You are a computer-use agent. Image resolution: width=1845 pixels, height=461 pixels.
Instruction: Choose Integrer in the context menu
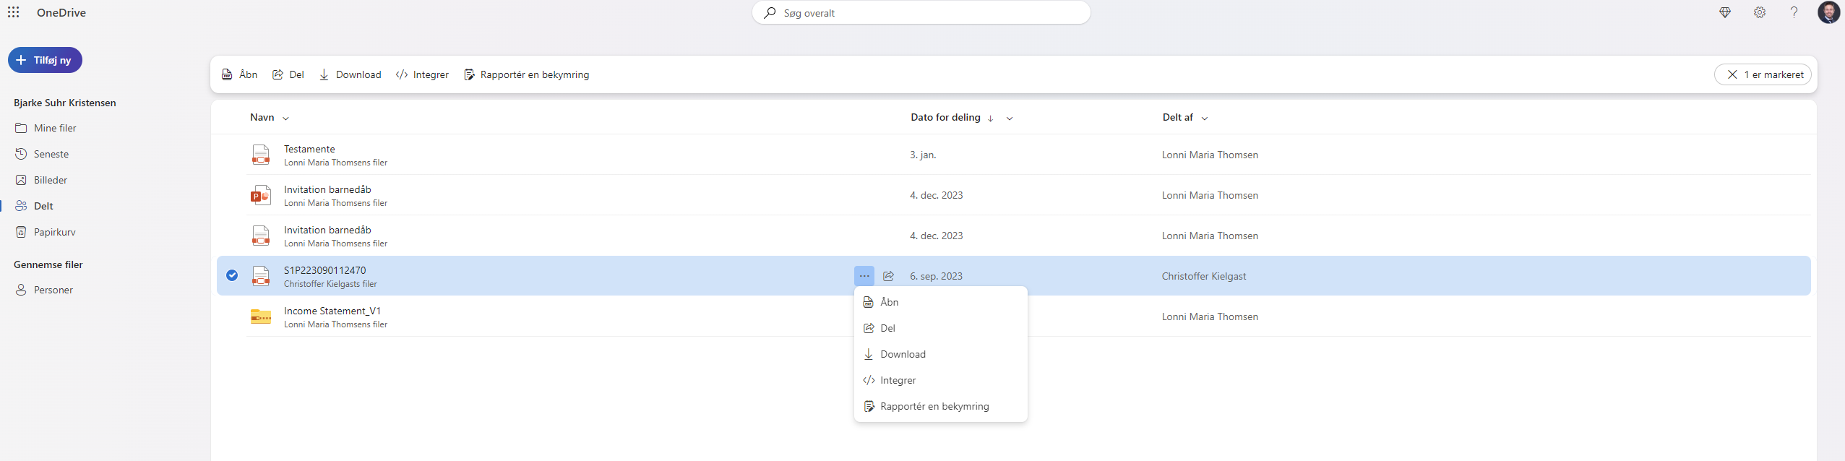pos(941,380)
